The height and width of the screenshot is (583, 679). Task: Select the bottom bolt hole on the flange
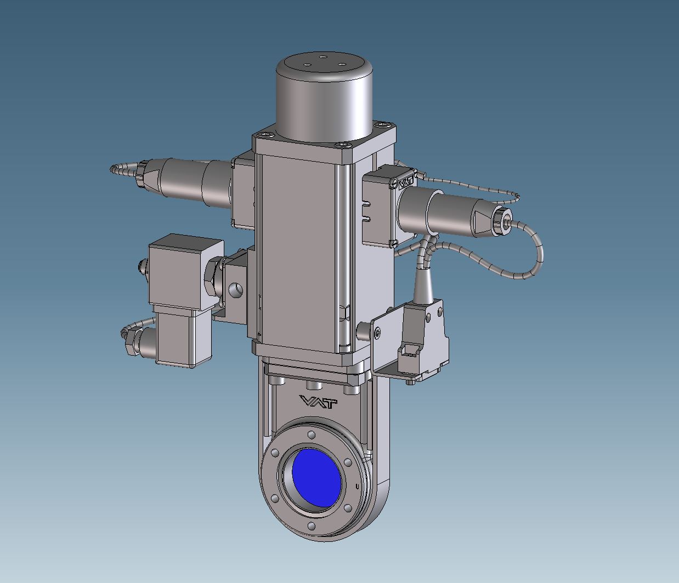pyautogui.click(x=312, y=526)
